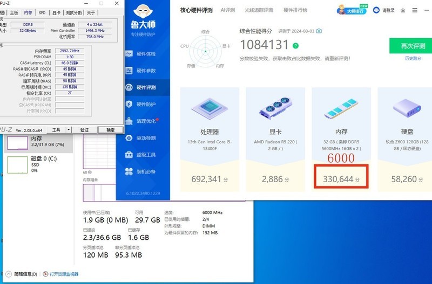Click the radar performance chart
This screenshot has width=432, height=284.
tap(206, 51)
